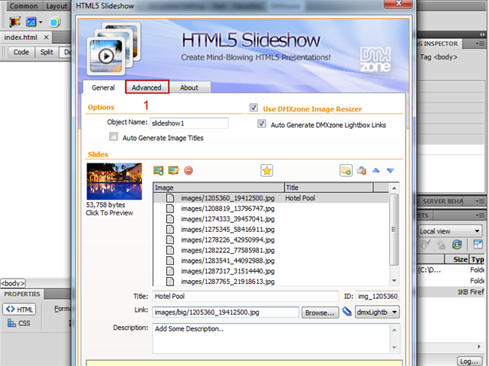489x366 pixels.
Task: Click the body tag selector
Action: [x=13, y=283]
